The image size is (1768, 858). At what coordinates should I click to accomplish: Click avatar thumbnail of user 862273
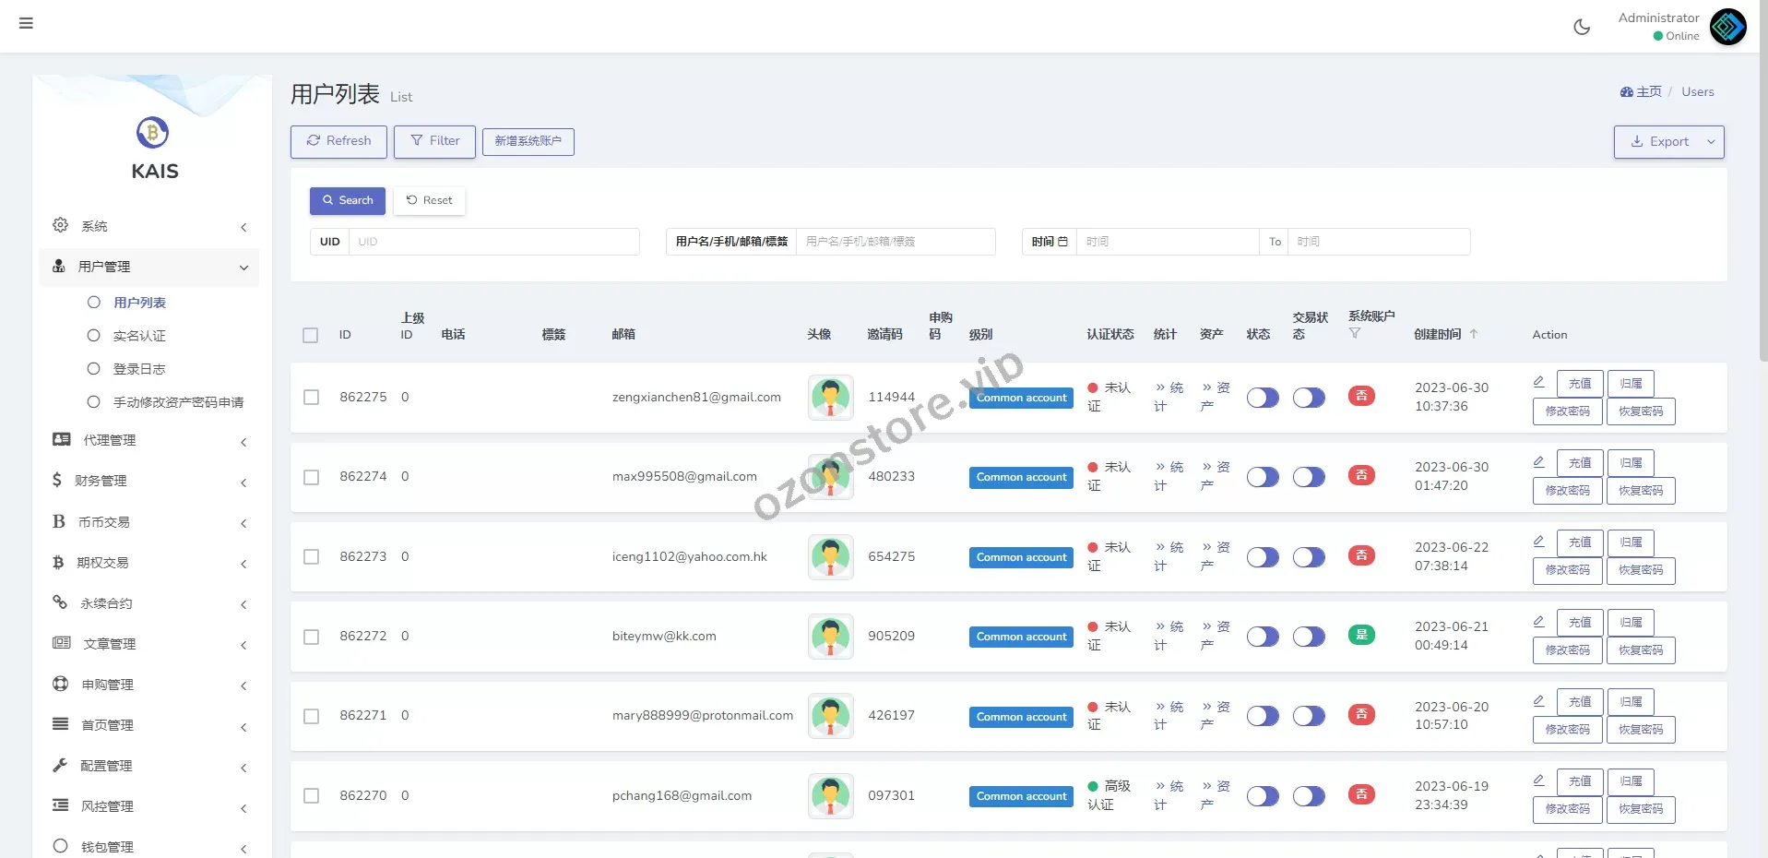point(830,557)
